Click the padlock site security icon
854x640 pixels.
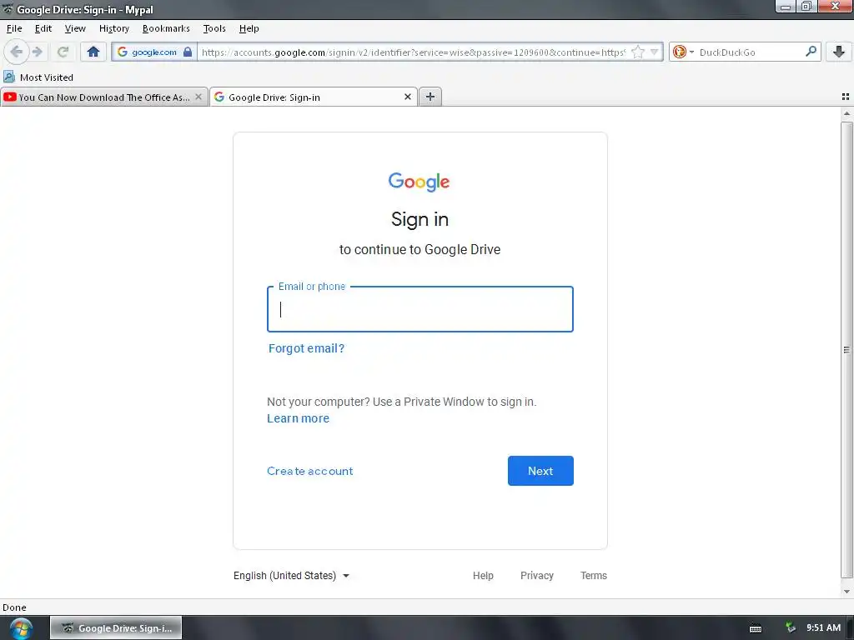click(x=188, y=52)
